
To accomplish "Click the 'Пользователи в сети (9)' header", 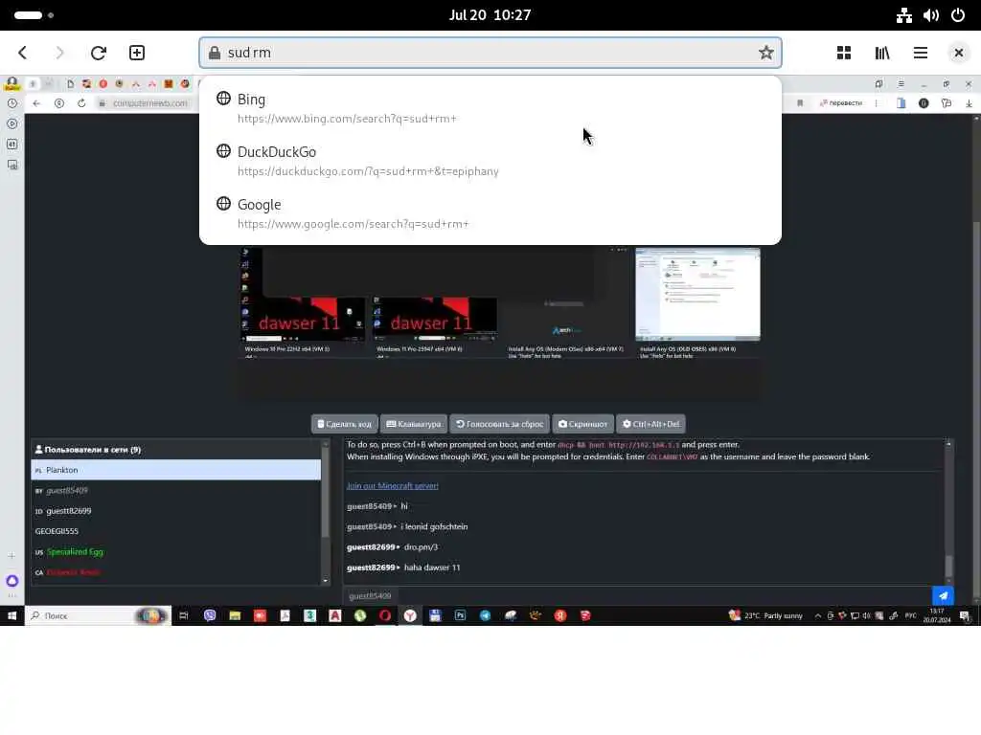I will coord(87,450).
